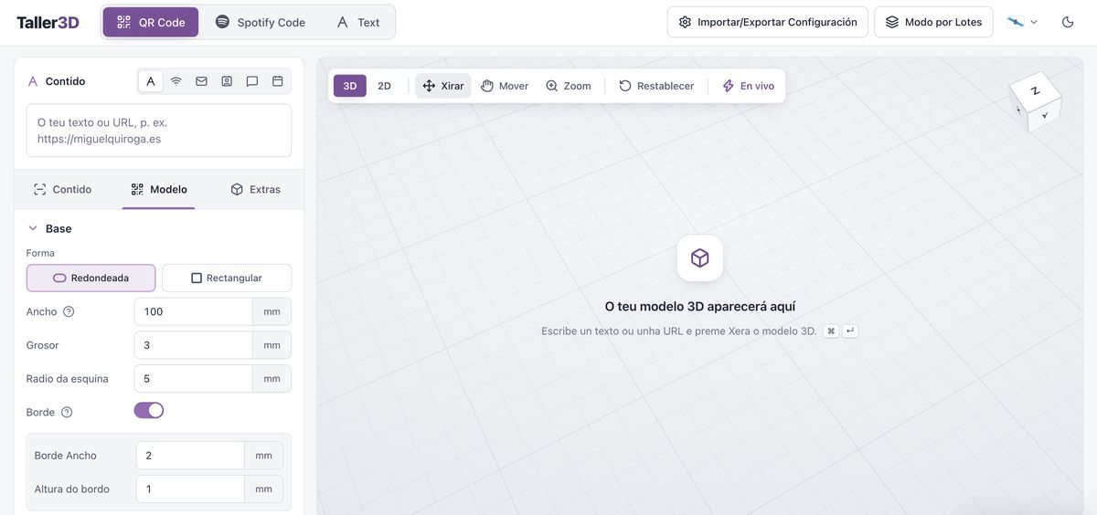Click the central 3D cube placeholder icon
This screenshot has height=515, width=1097.
pos(700,258)
